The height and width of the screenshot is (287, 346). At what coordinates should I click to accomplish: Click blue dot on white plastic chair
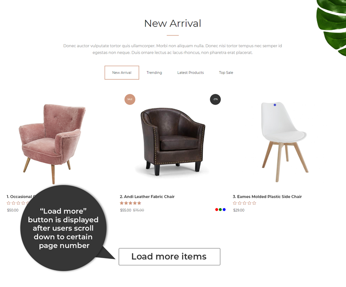(275, 105)
